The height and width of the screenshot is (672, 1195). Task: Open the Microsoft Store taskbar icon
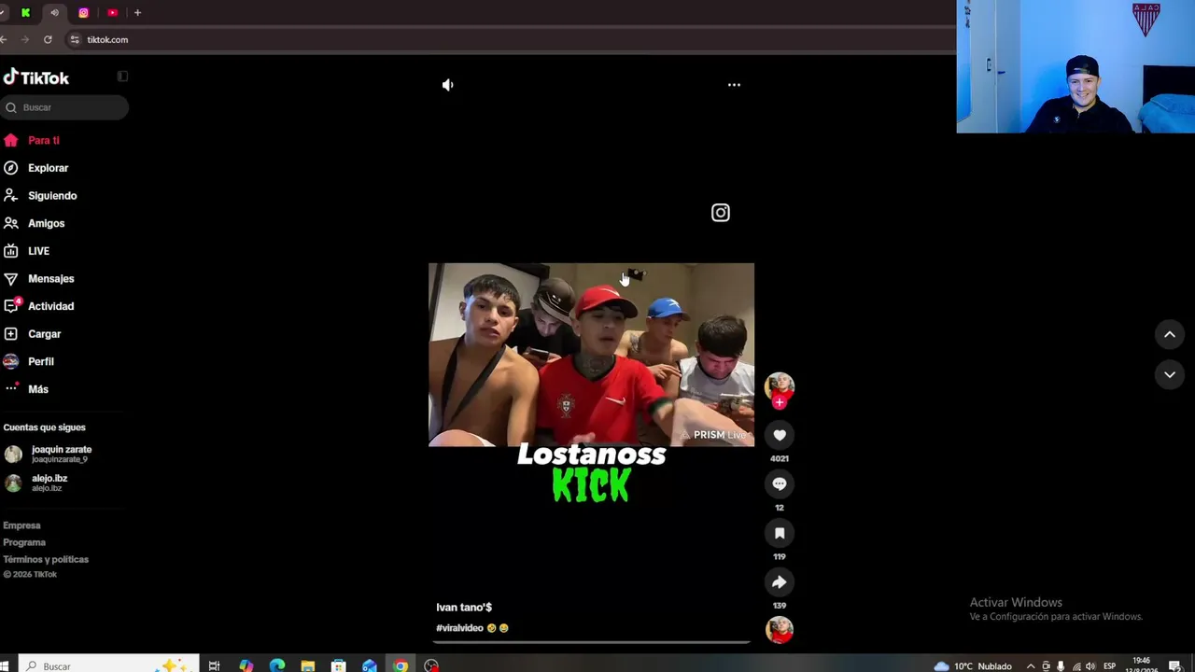[338, 665]
